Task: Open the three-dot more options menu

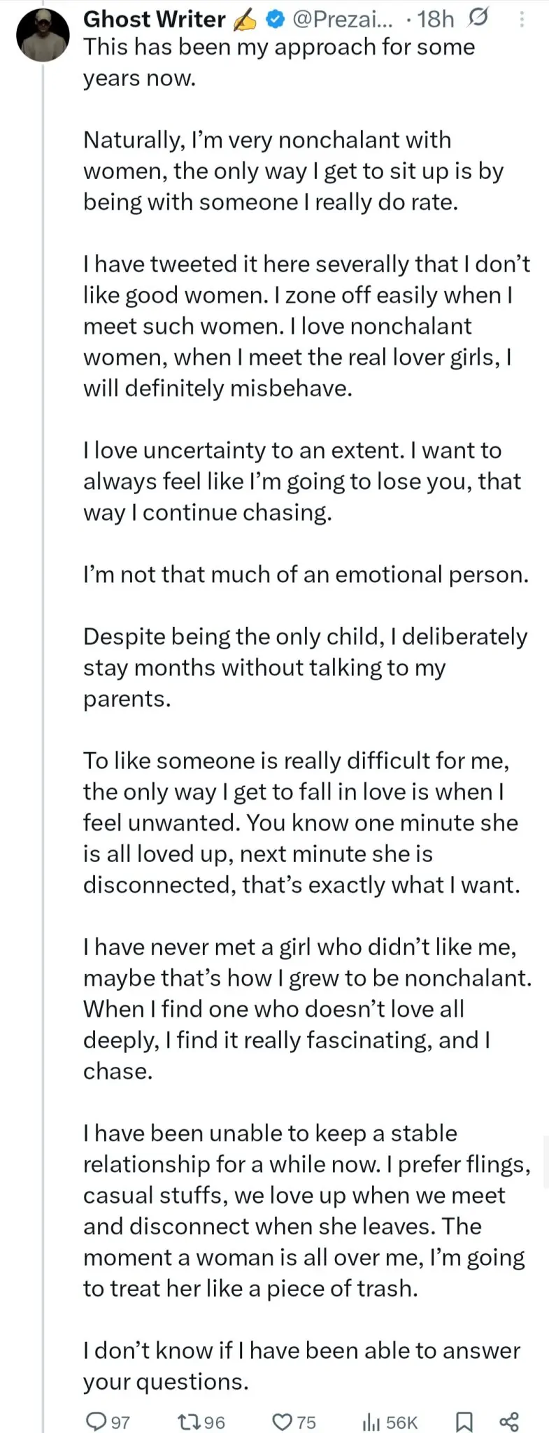Action: point(522,20)
